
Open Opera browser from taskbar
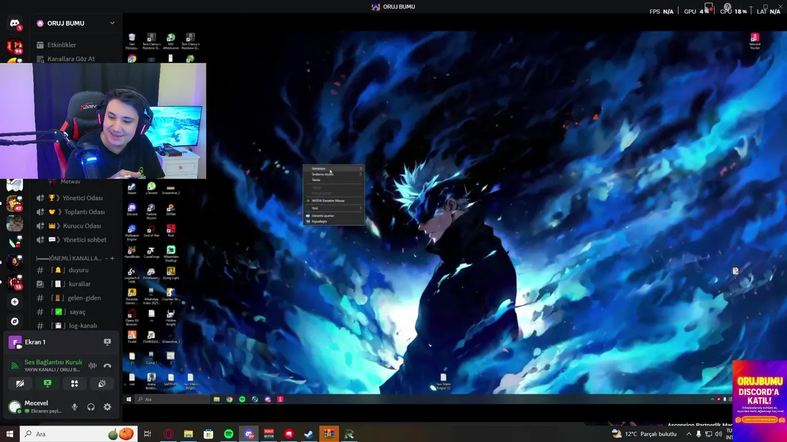[168, 434]
